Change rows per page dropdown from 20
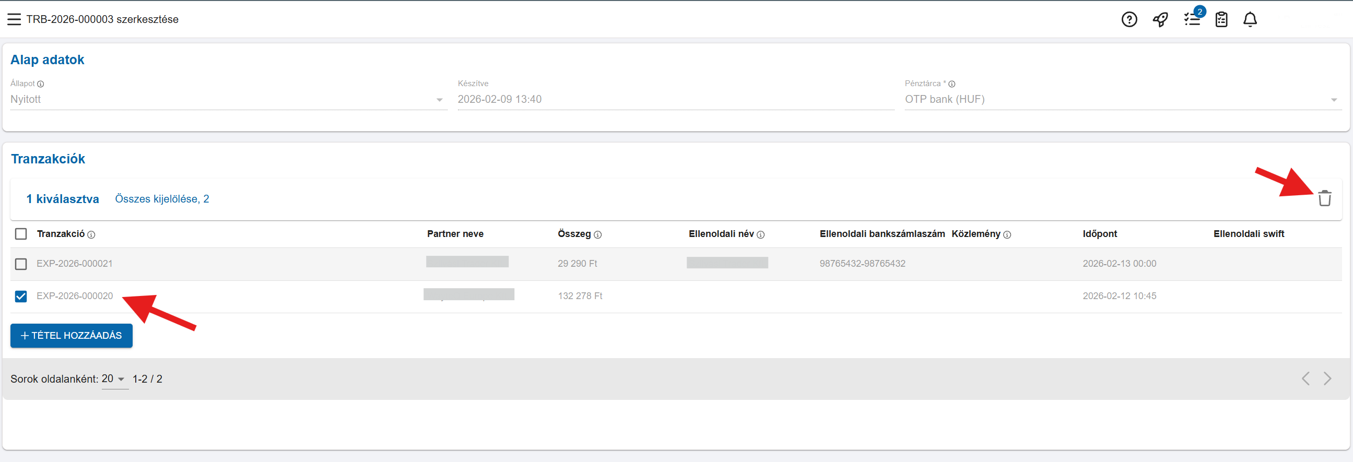 point(113,378)
